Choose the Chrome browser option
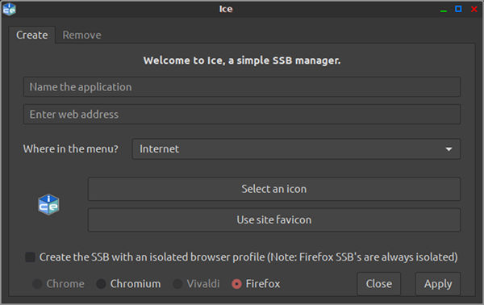 click(x=37, y=284)
